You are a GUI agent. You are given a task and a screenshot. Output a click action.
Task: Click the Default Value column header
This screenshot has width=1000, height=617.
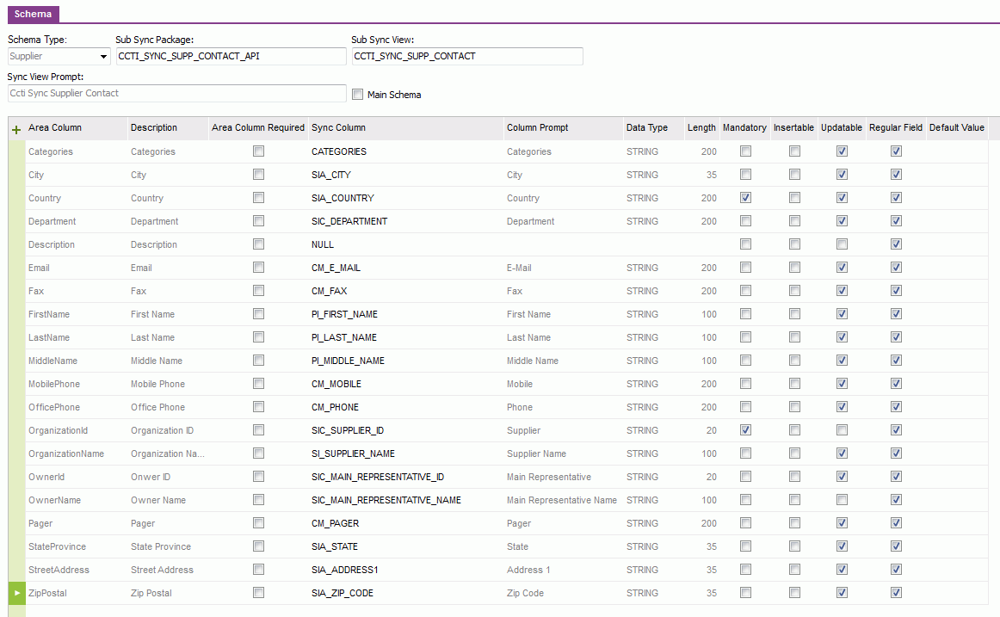tap(956, 127)
